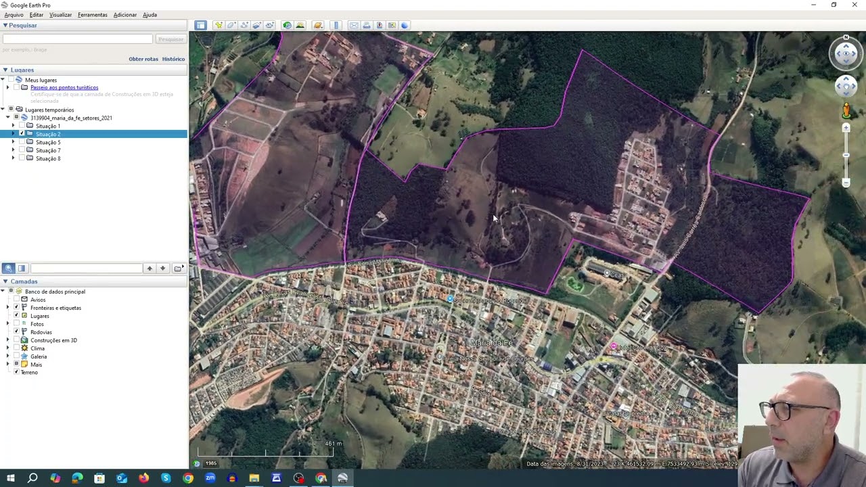
Task: Open the Visualizar menu
Action: (x=60, y=15)
